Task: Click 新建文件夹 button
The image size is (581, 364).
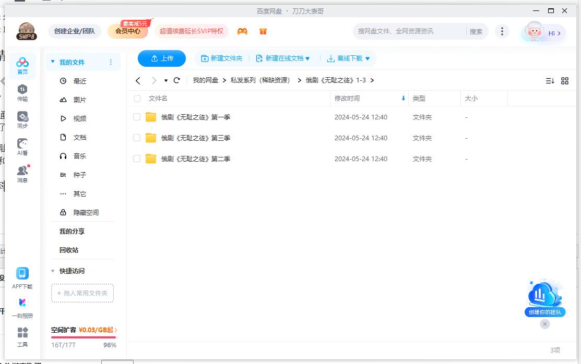Action: (x=221, y=58)
